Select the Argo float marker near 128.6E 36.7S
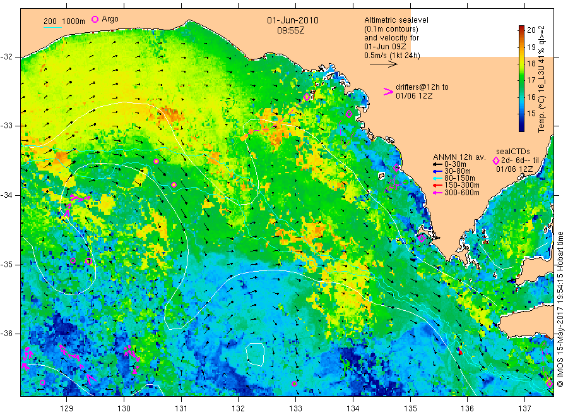Image resolution: width=568 pixels, height=417 pixels. coord(42,382)
